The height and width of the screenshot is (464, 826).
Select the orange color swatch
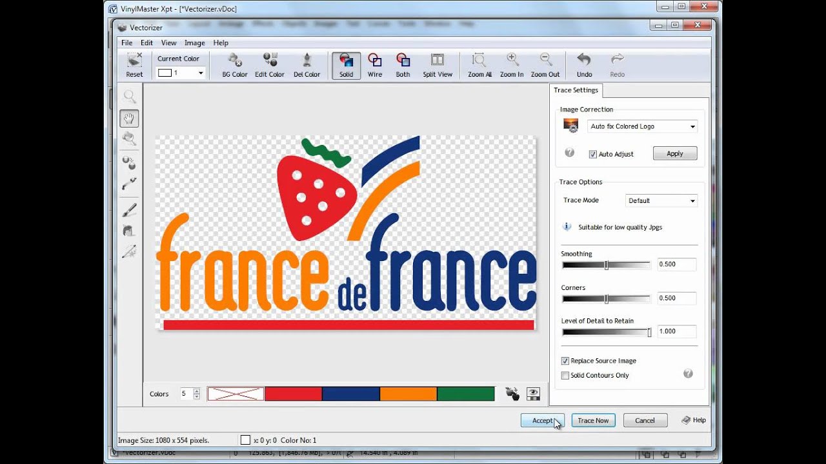click(x=408, y=394)
